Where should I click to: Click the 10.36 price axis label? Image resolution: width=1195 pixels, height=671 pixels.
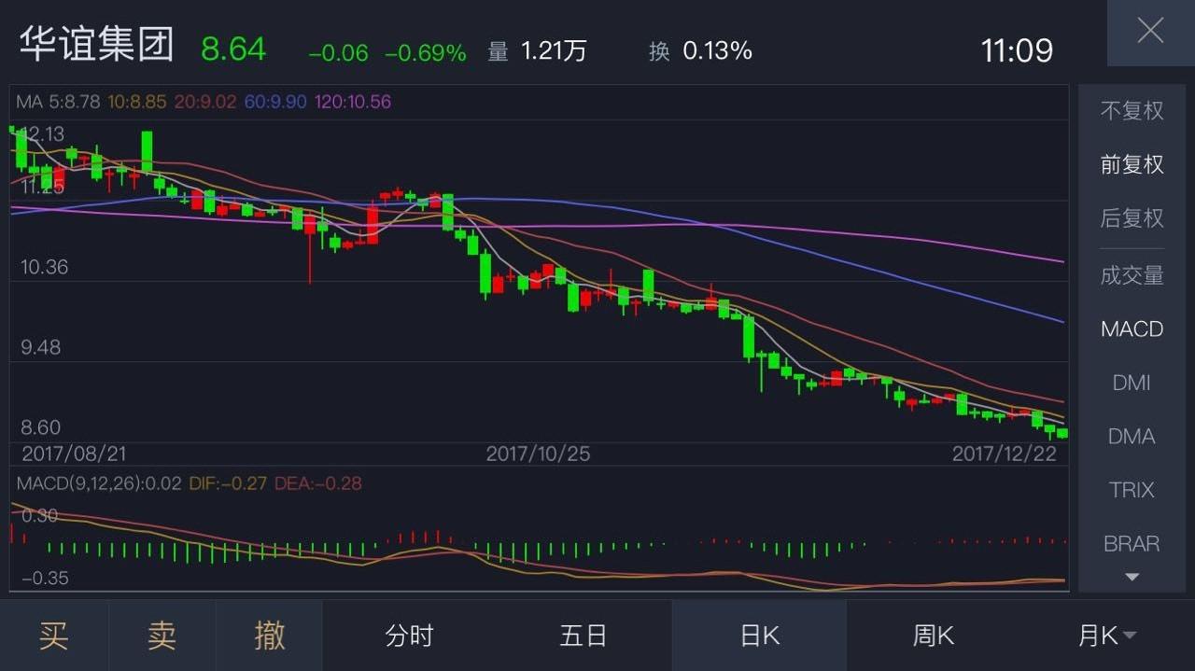pyautogui.click(x=45, y=267)
